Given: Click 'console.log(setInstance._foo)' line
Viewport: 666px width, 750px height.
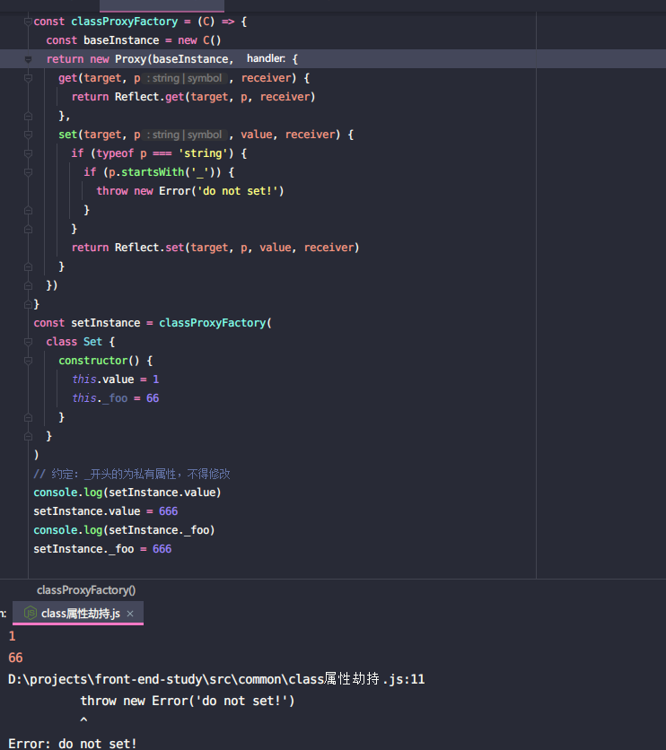Looking at the screenshot, I should pos(125,530).
